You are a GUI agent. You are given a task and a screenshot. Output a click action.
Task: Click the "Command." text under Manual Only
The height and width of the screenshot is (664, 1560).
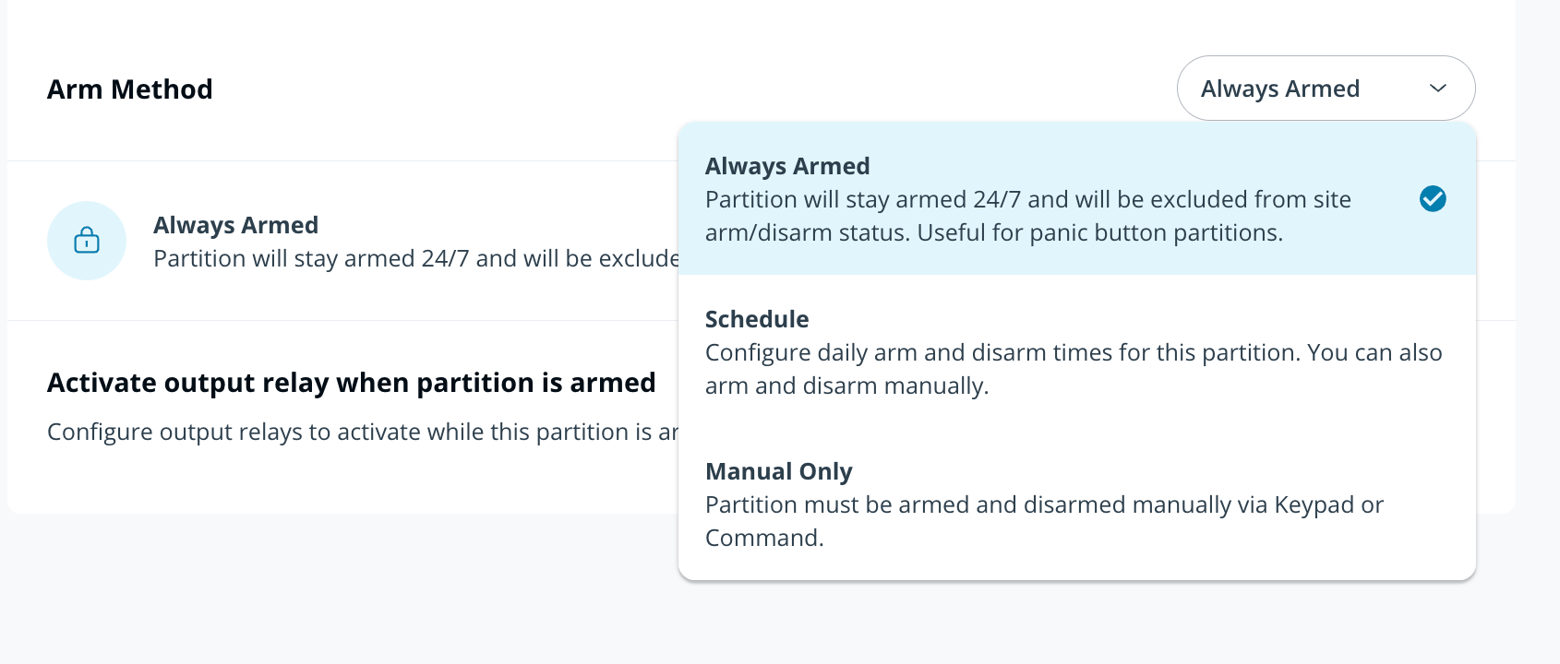[x=764, y=538]
